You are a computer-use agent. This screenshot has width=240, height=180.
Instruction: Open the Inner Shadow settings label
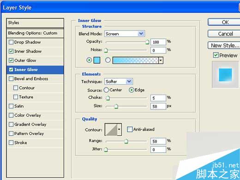28,51
